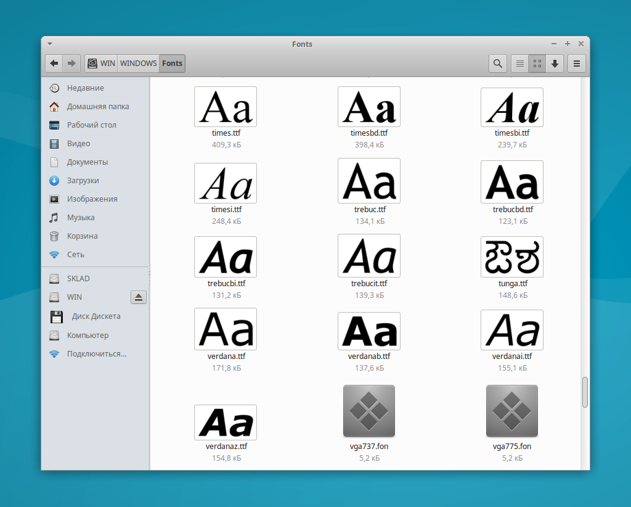
Task: Eject the WIN drive
Action: tap(139, 298)
